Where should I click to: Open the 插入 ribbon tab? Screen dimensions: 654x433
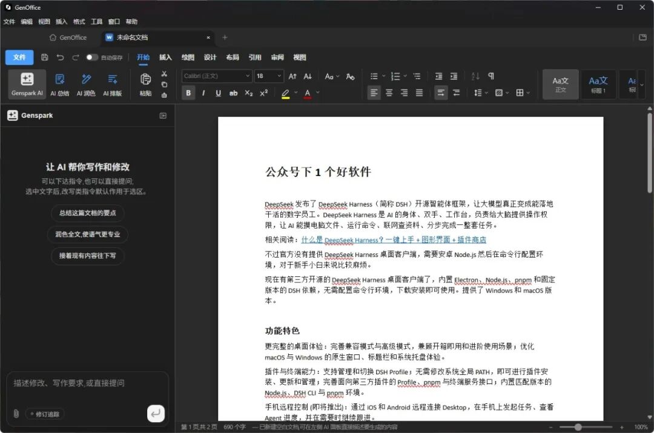(165, 57)
